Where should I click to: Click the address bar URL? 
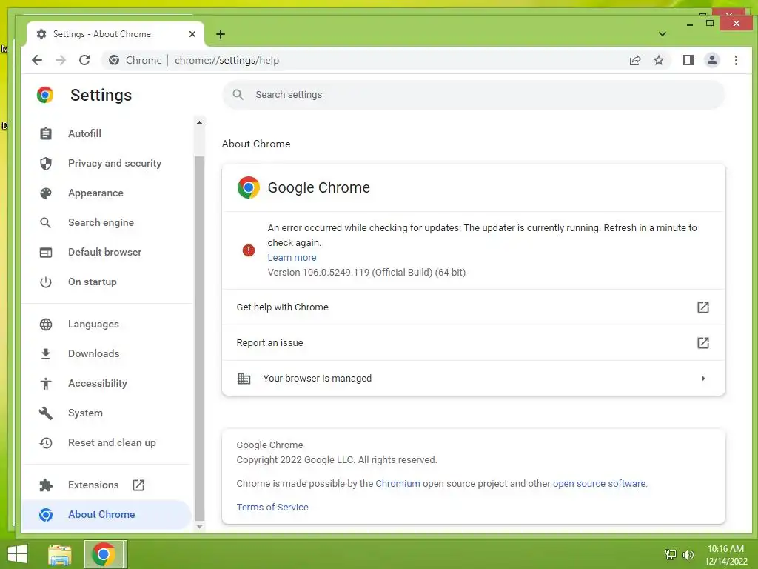(227, 61)
